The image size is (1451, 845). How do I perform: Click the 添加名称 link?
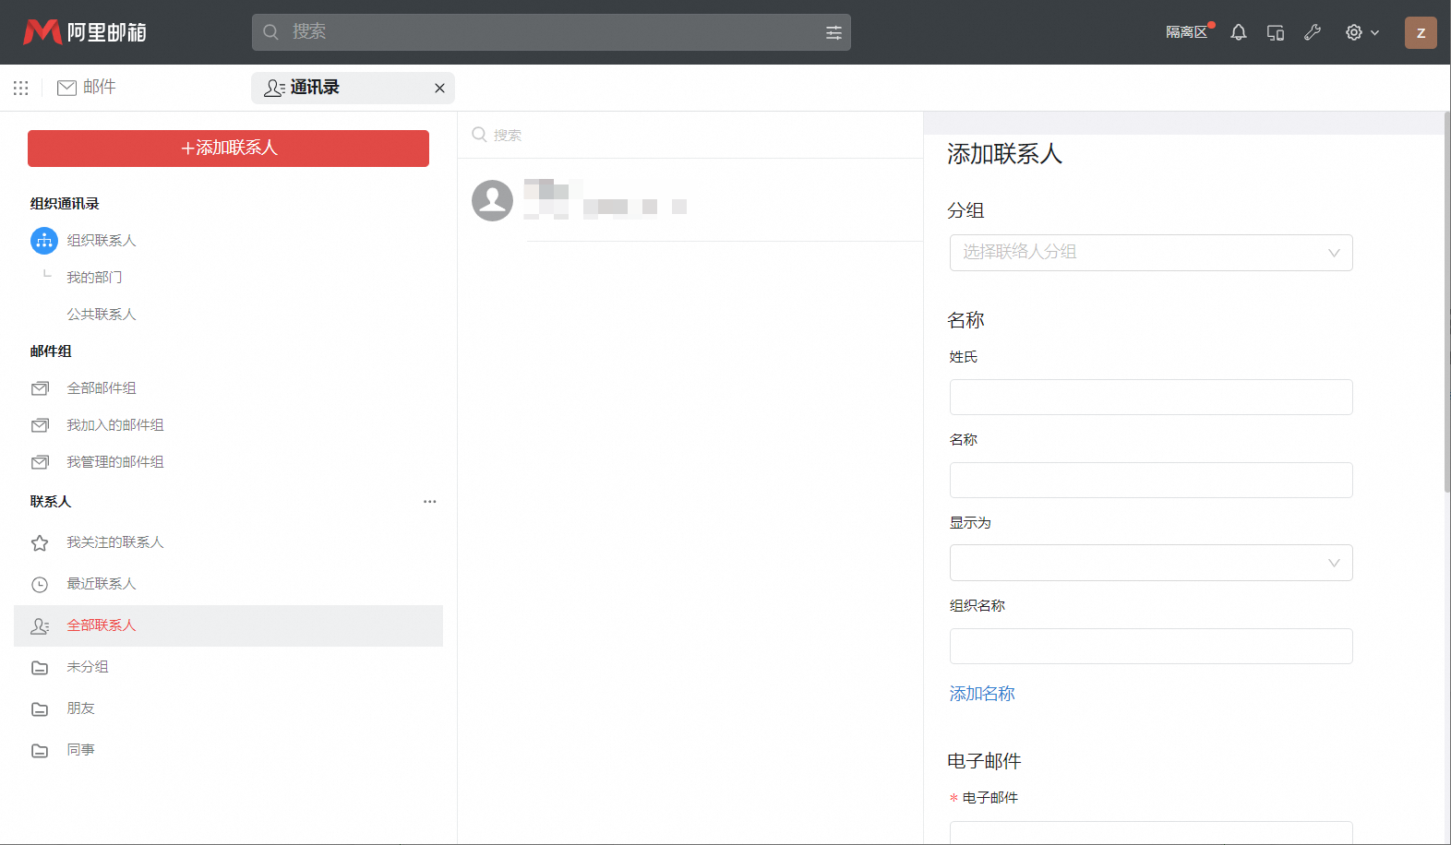coord(982,694)
